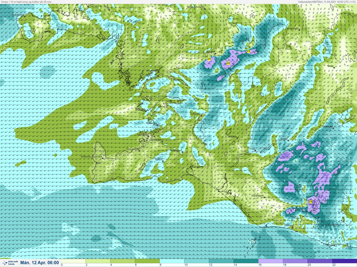Select the 2–4 m/s light green swatch
Image resolution: width=357 pixels, height=267 pixels.
98,261
